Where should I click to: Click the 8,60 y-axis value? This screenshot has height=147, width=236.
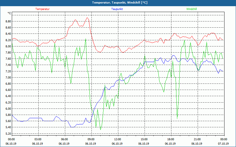pos(8,28)
